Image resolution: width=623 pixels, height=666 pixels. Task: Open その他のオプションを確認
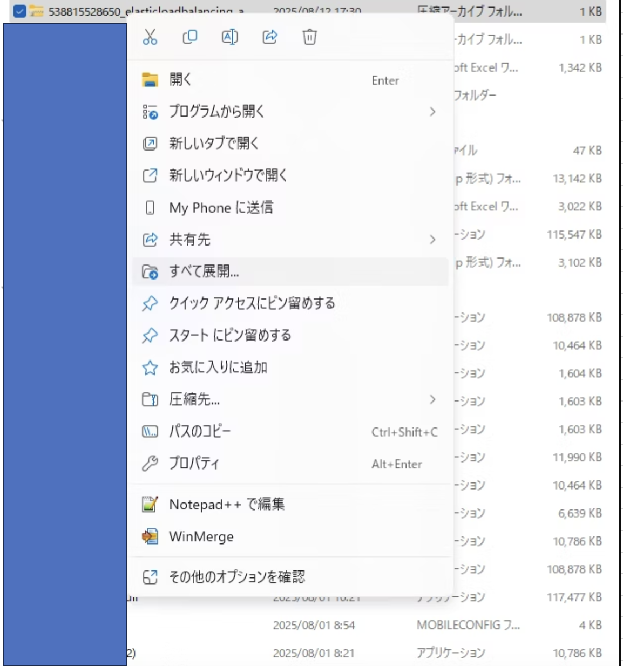pos(290,577)
